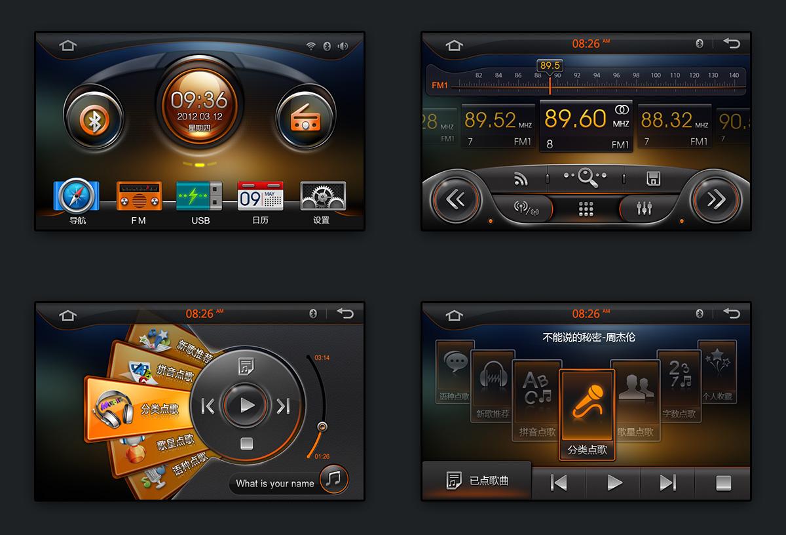Image resolution: width=786 pixels, height=535 pixels.
Task: Open the 导航 navigation compass icon
Action: click(77, 197)
